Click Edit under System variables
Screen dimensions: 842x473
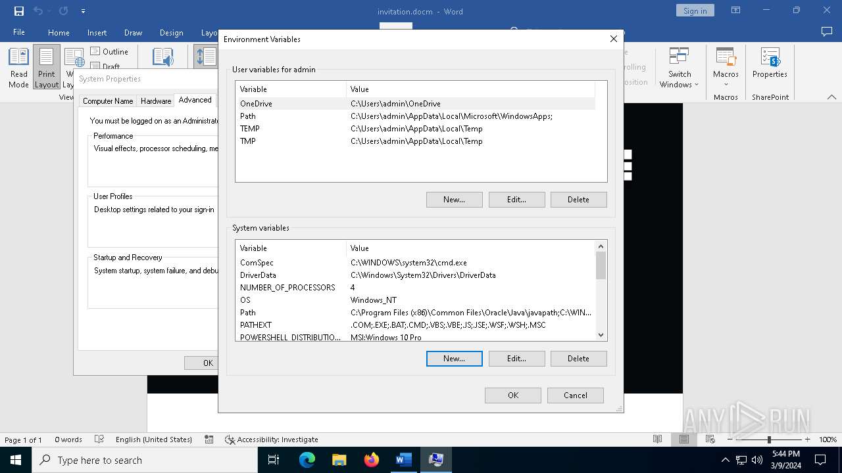pyautogui.click(x=516, y=359)
